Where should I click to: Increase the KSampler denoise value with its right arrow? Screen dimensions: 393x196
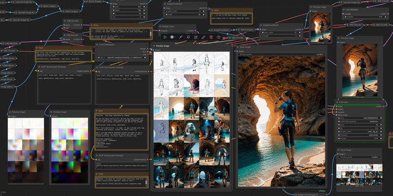click(381, 138)
